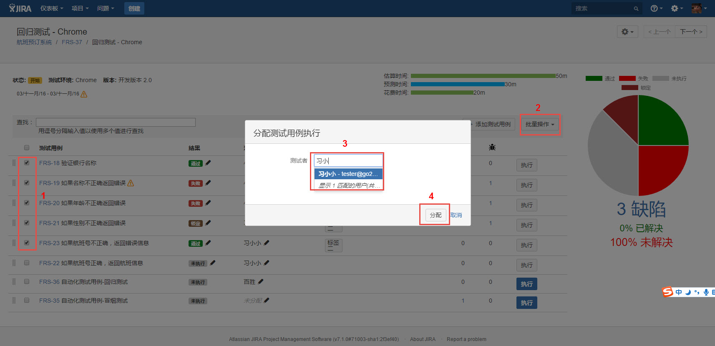
Task: Open the user avatar menu
Action: coord(699,8)
